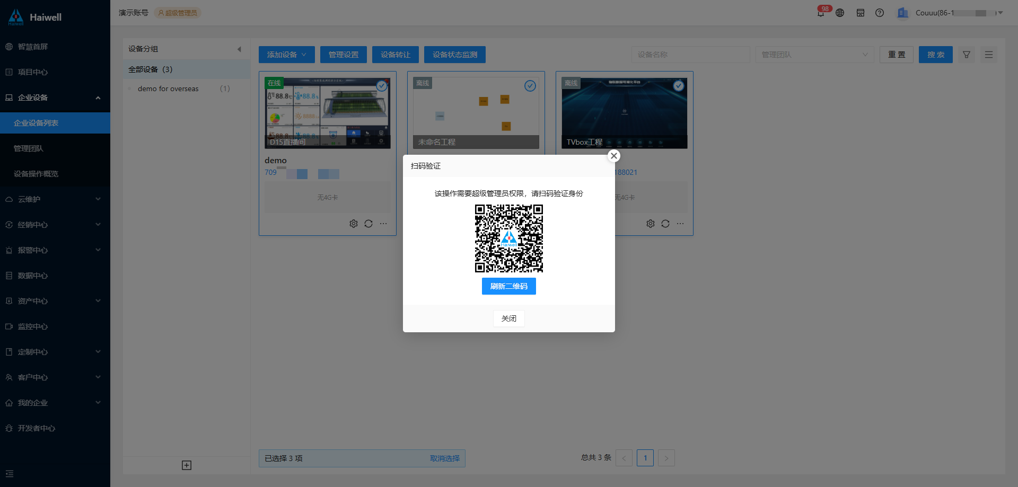Uncheck the demo device card checkbox
The width and height of the screenshot is (1018, 487).
(382, 86)
